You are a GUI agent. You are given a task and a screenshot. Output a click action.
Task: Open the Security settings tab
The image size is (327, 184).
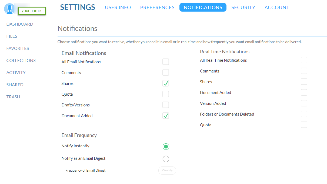tap(243, 8)
